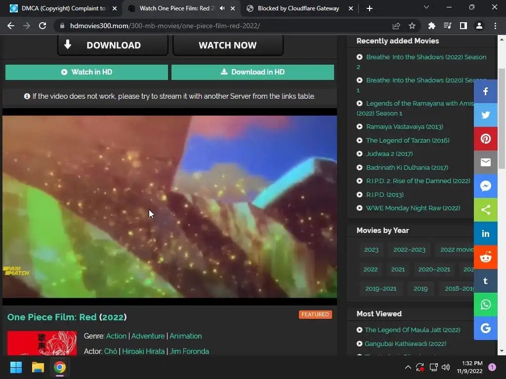
Task: Select the 2021 year tag
Action: point(398,269)
